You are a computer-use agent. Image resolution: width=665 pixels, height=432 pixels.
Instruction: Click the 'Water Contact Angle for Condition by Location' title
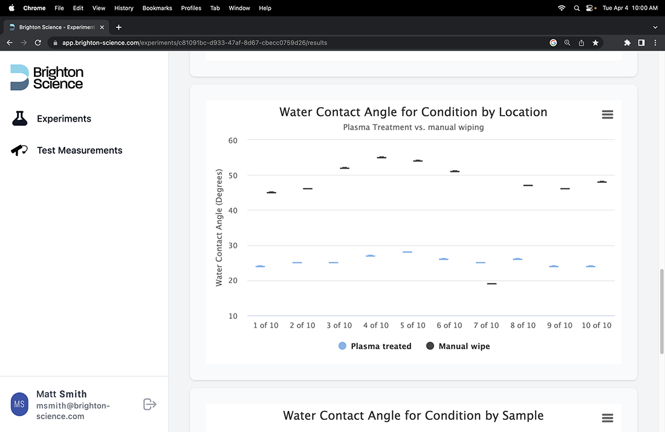pyautogui.click(x=413, y=112)
